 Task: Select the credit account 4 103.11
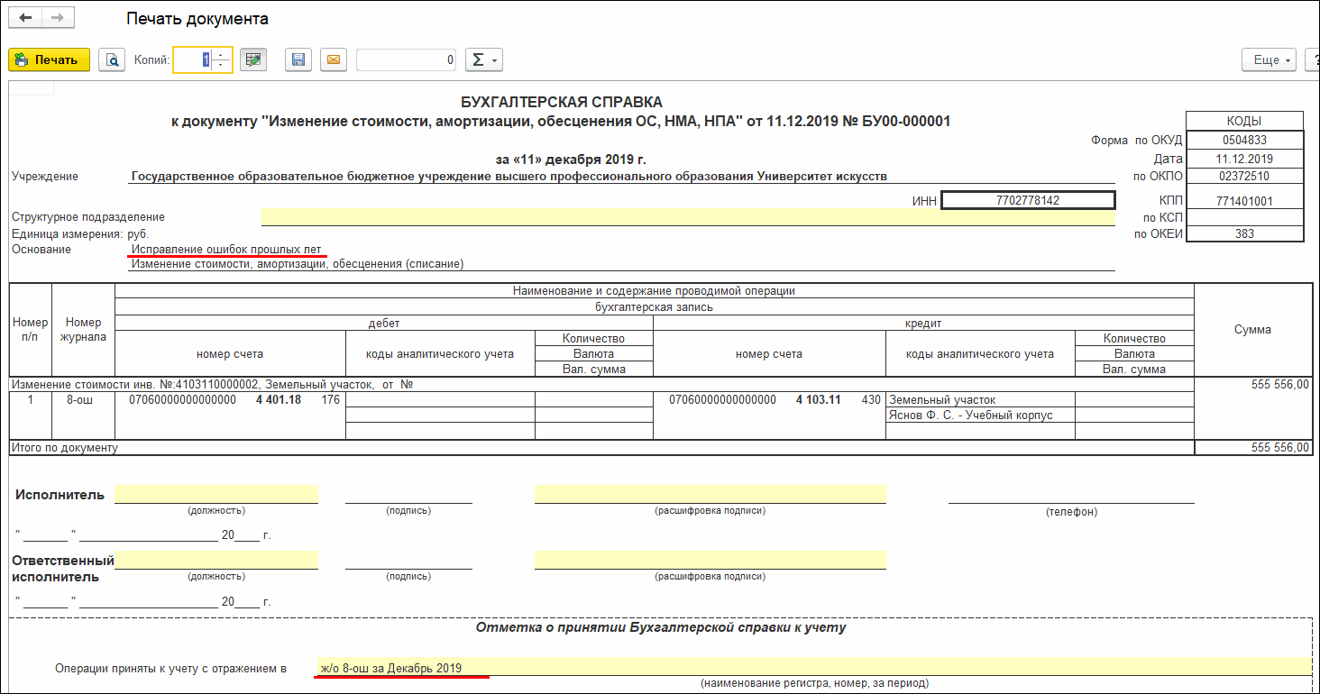tap(818, 400)
